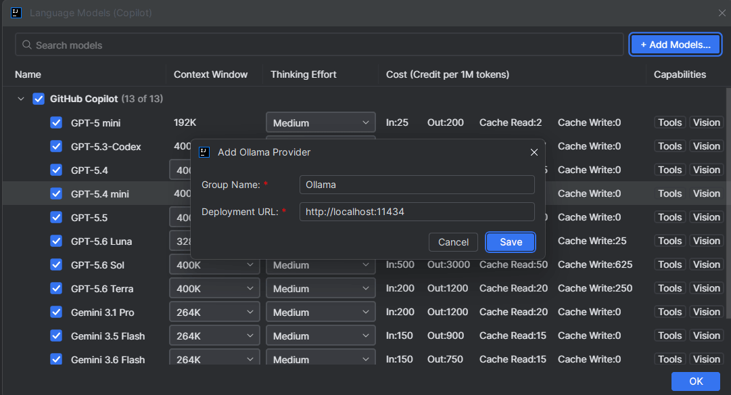The image size is (731, 395).
Task: Open Gemini 3.1 Pro context window dropdown
Action: click(214, 312)
